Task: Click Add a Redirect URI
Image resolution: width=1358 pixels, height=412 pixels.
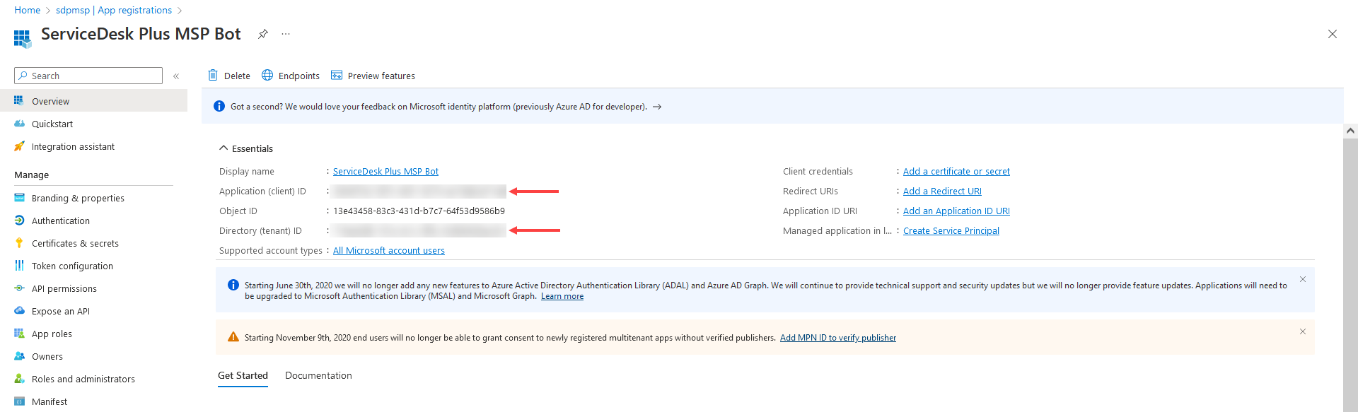Action: 942,191
